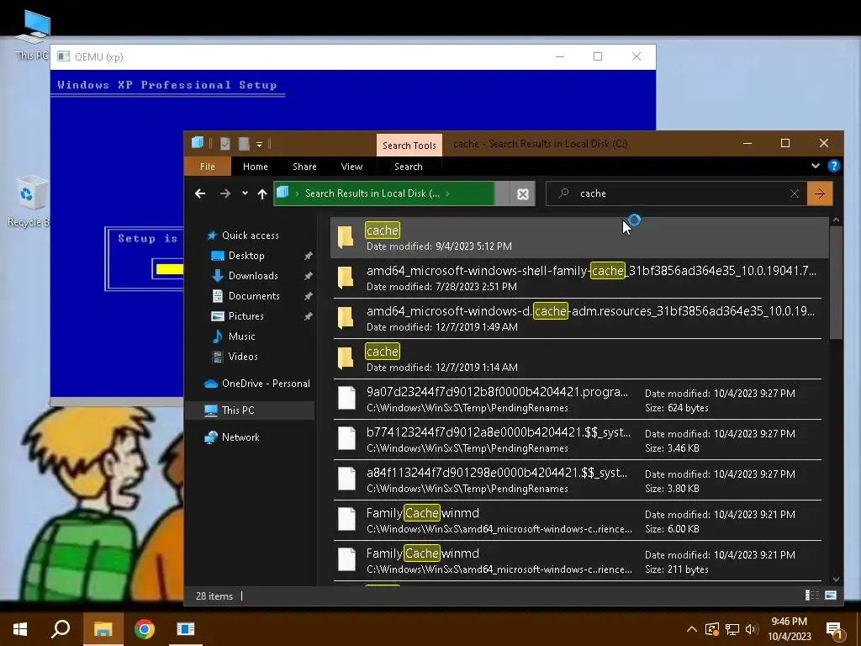Viewport: 861px width, 646px height.
Task: Switch to the Share ribbon tab
Action: click(304, 167)
